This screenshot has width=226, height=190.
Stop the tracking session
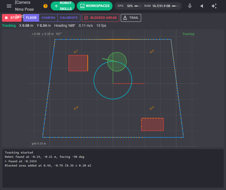pyautogui.click(x=12, y=18)
